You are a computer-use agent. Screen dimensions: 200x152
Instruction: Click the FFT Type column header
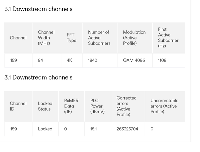pos(71,38)
